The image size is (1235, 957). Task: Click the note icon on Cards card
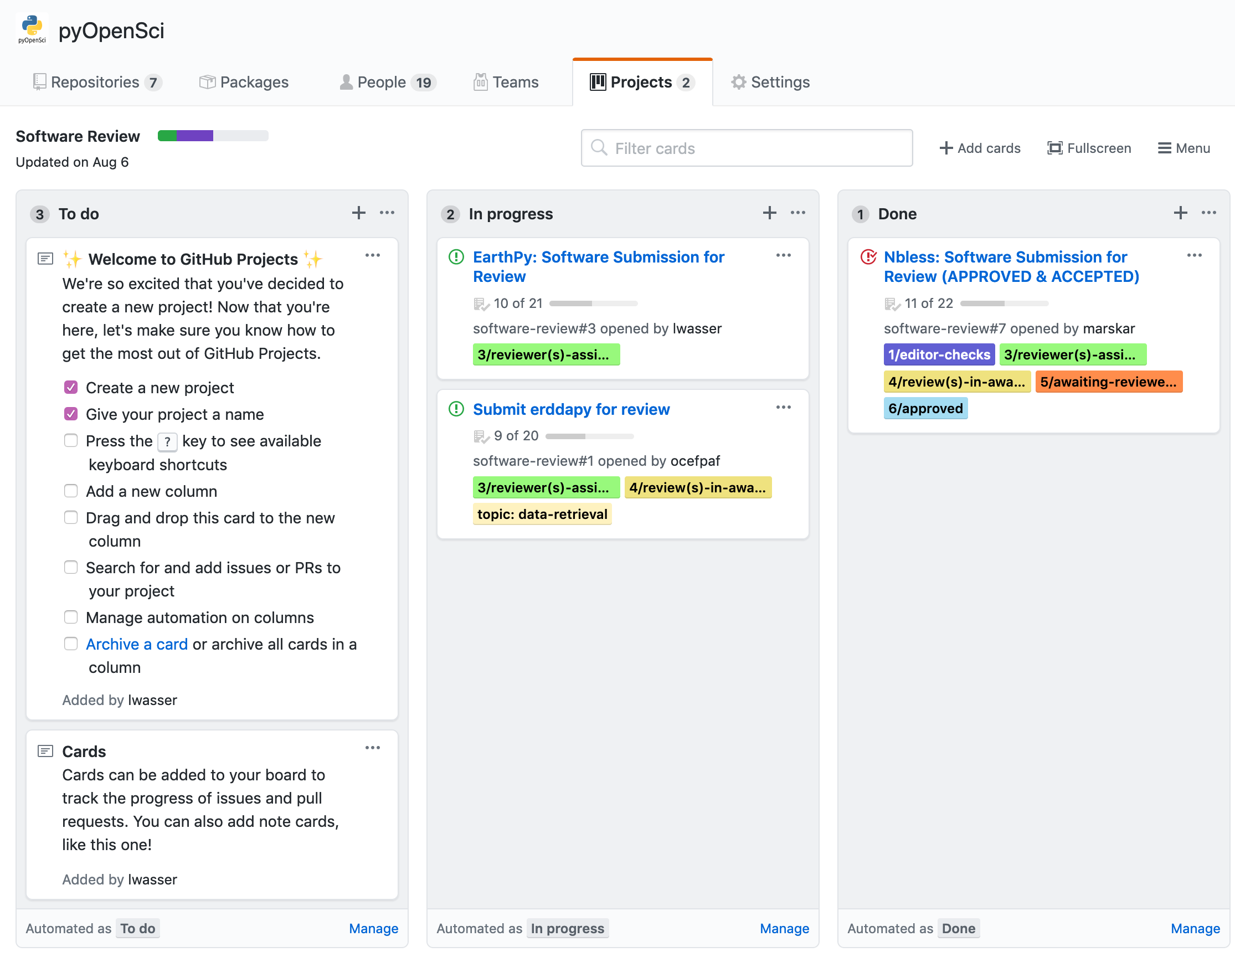(x=45, y=751)
